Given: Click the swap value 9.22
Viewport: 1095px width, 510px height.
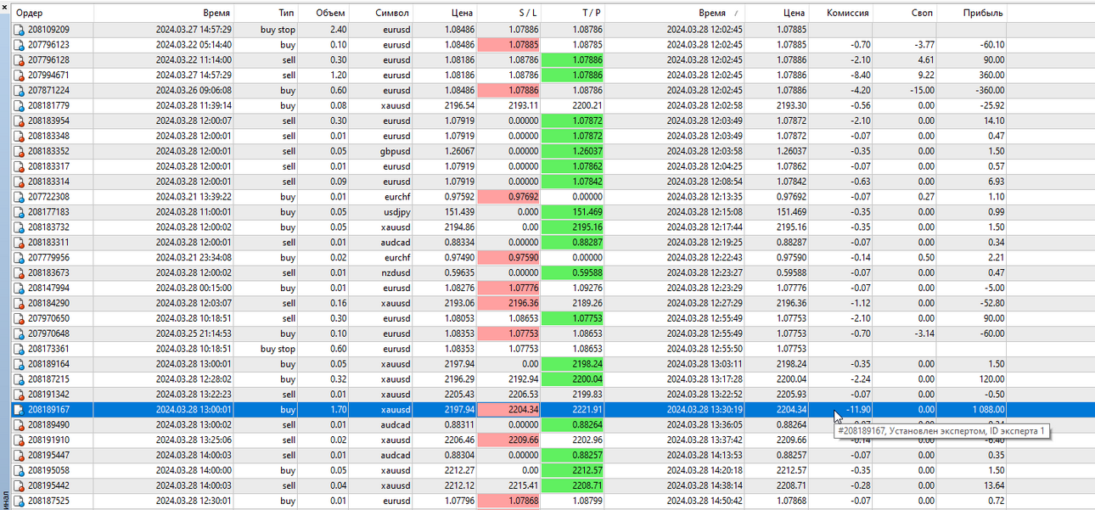Looking at the screenshot, I should point(926,76).
